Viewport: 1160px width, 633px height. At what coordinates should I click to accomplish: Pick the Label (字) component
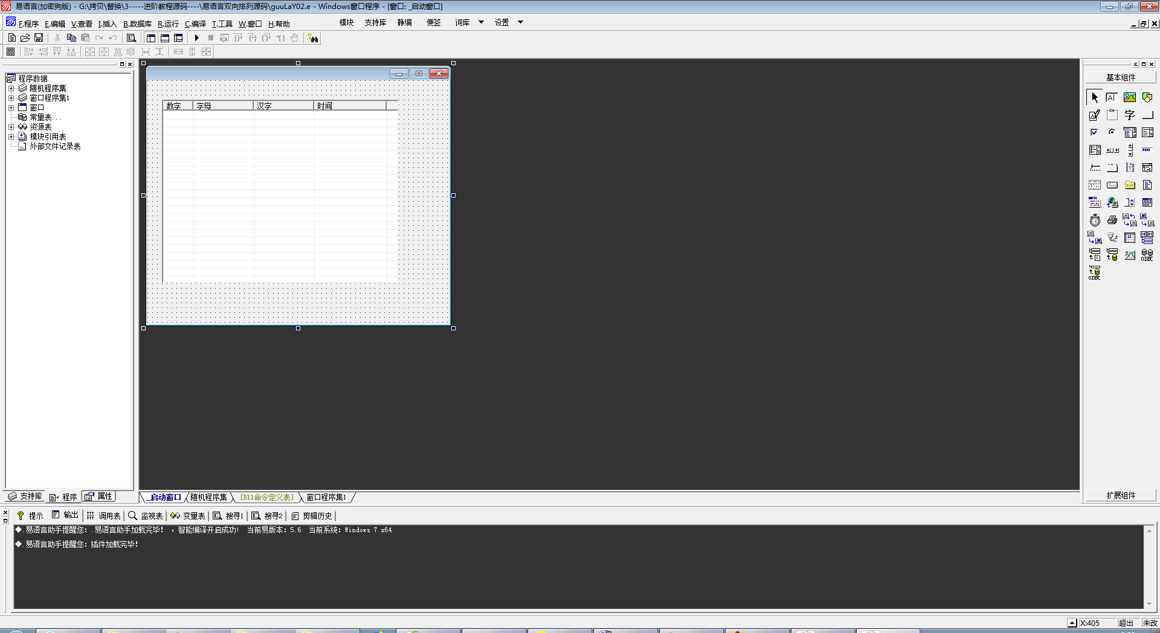1130,115
